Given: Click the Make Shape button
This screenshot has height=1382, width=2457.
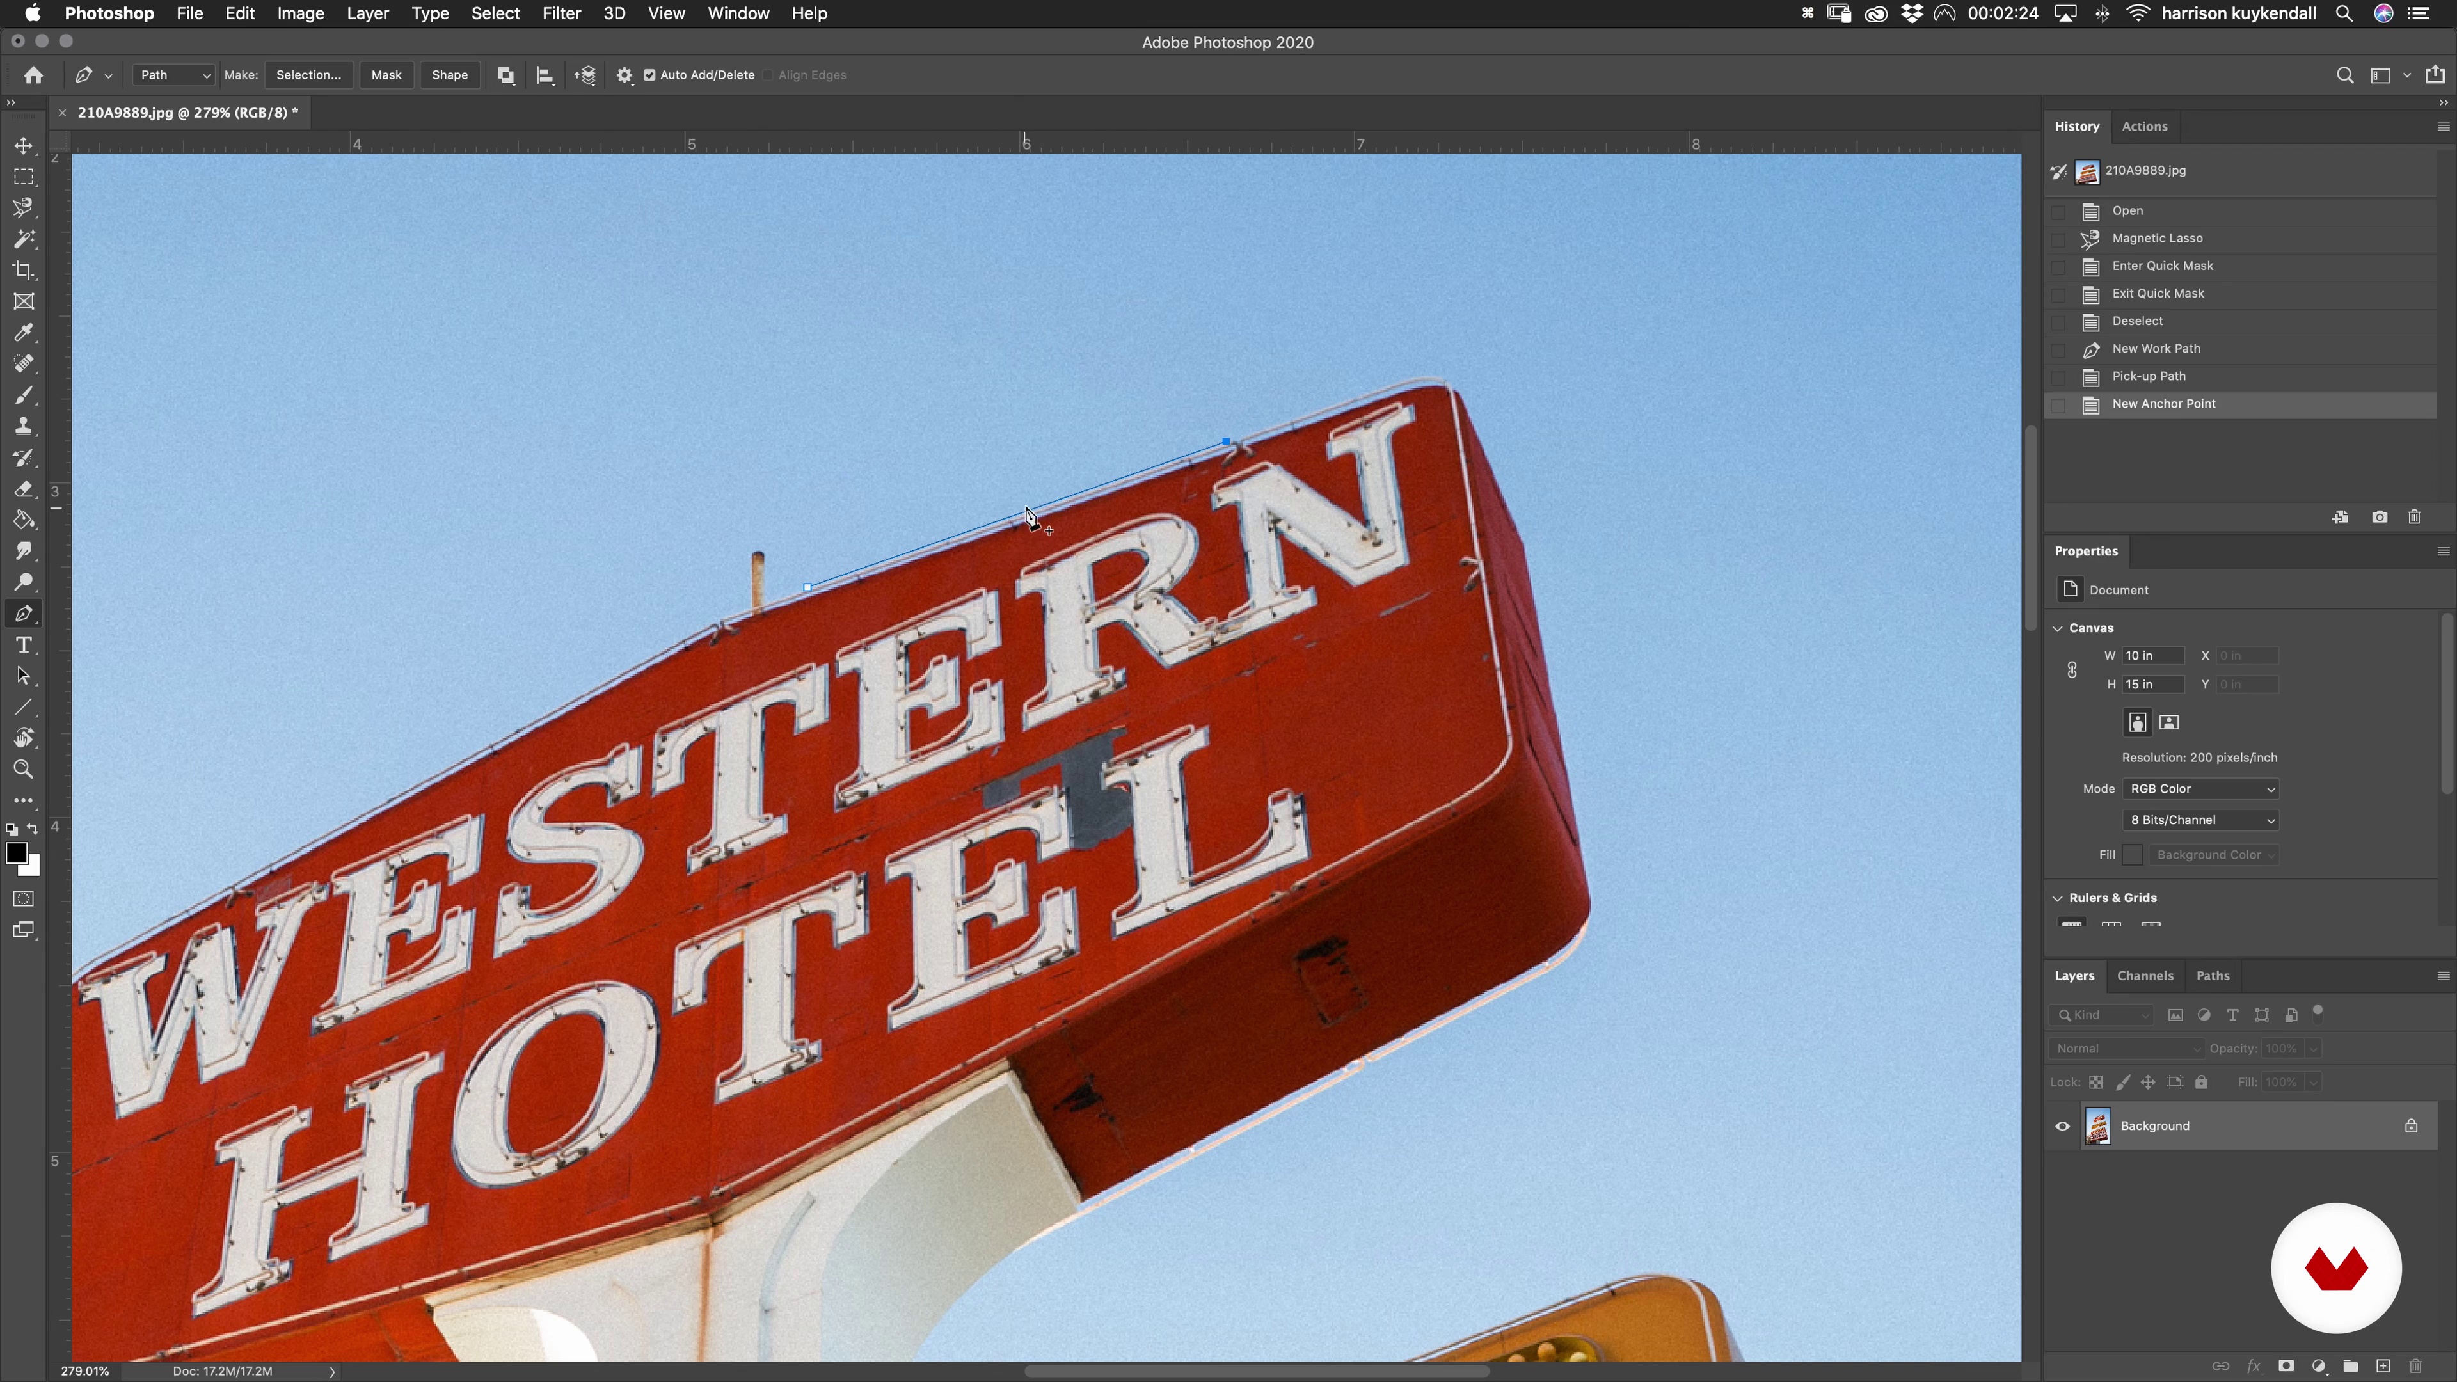Looking at the screenshot, I should tap(449, 75).
